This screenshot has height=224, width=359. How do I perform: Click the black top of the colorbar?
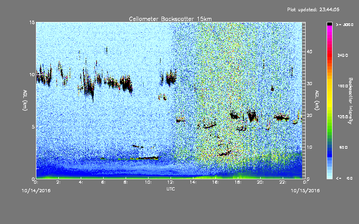pos(329,24)
